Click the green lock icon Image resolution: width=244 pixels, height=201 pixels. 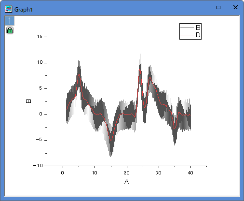10,30
